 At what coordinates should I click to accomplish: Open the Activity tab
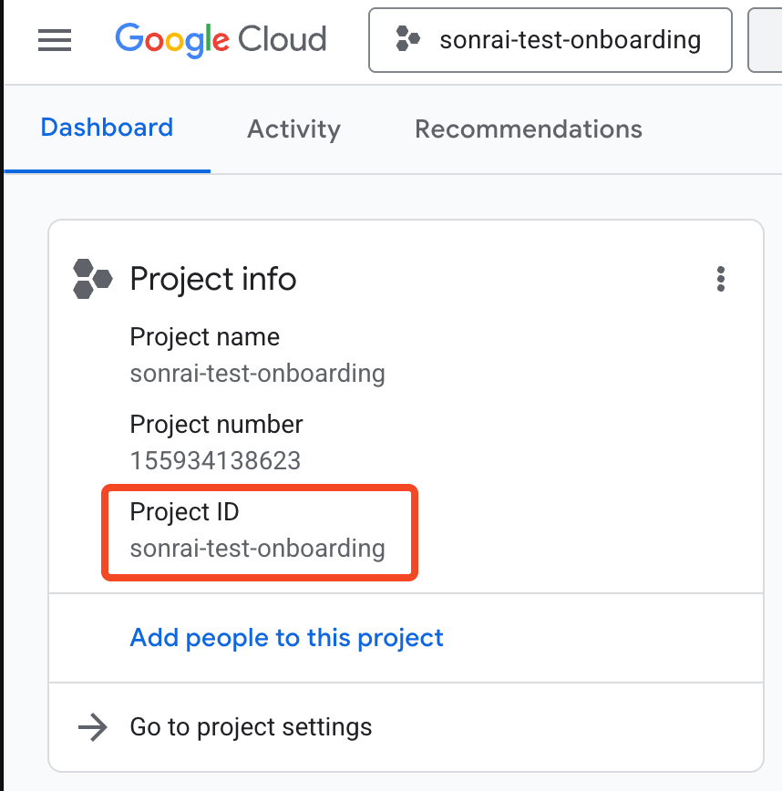[293, 129]
